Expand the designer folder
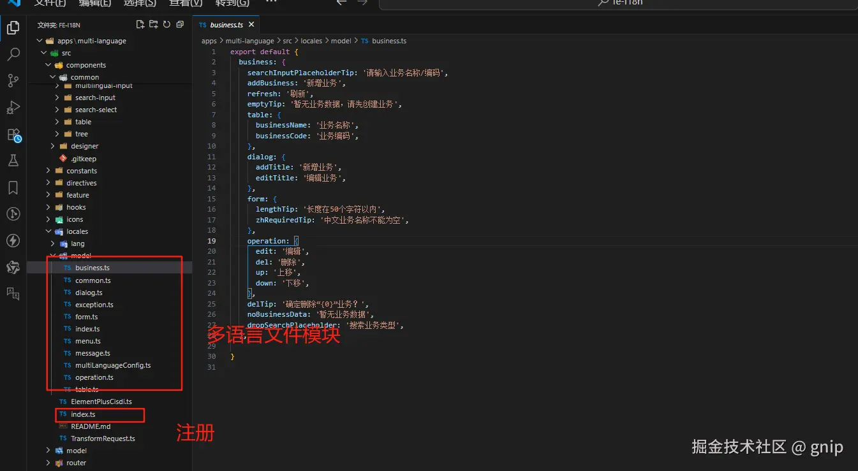Image resolution: width=858 pixels, height=471 pixels. [x=52, y=146]
